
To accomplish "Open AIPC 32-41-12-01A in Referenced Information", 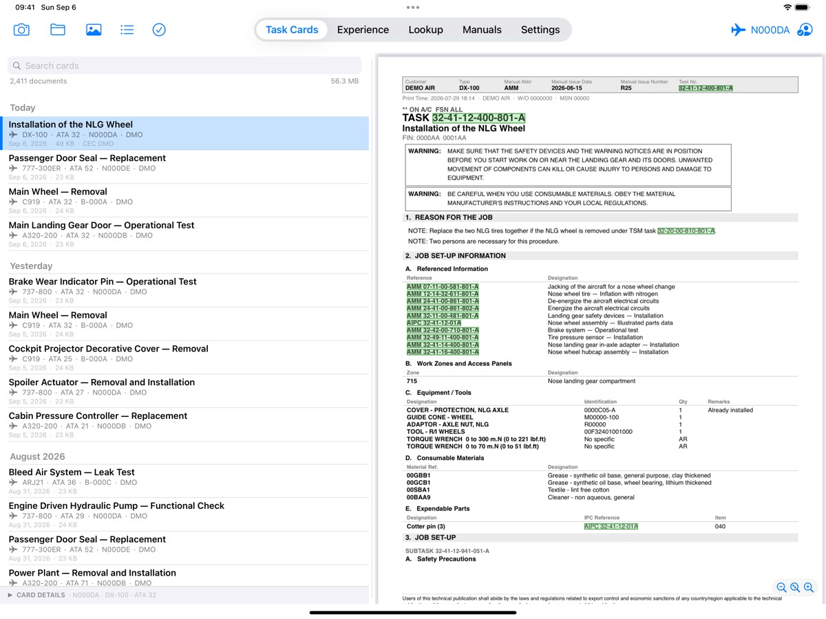I will [434, 323].
